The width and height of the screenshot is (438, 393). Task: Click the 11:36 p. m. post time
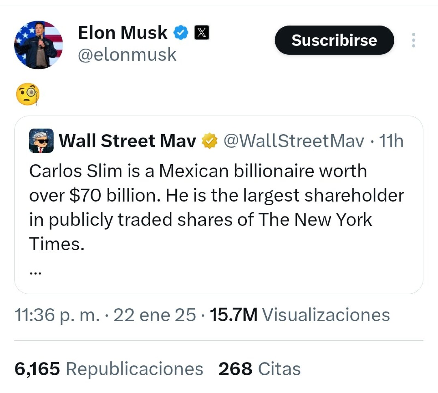[x=57, y=315]
